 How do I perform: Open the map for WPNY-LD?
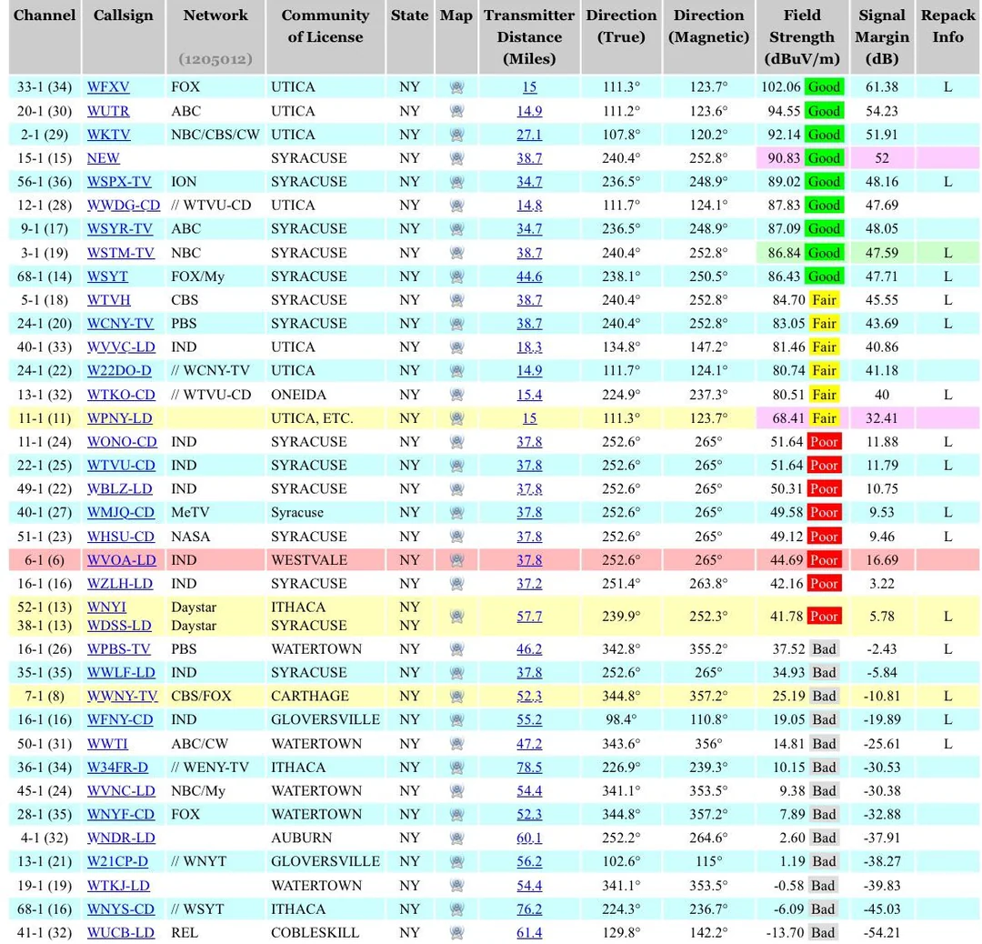[456, 418]
